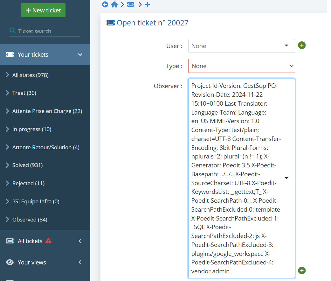Screen dimensions: 331x281
Task: Create a ticket with New ticket button
Action: tap(43, 10)
